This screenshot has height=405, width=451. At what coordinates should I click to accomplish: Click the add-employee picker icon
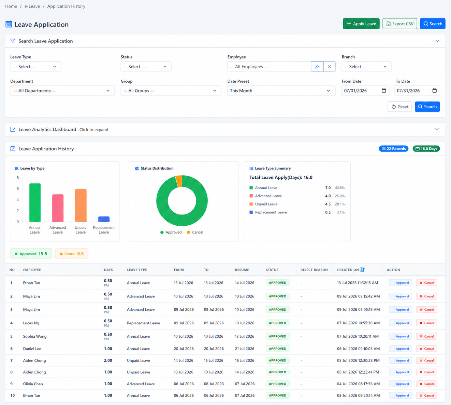pyautogui.click(x=317, y=66)
